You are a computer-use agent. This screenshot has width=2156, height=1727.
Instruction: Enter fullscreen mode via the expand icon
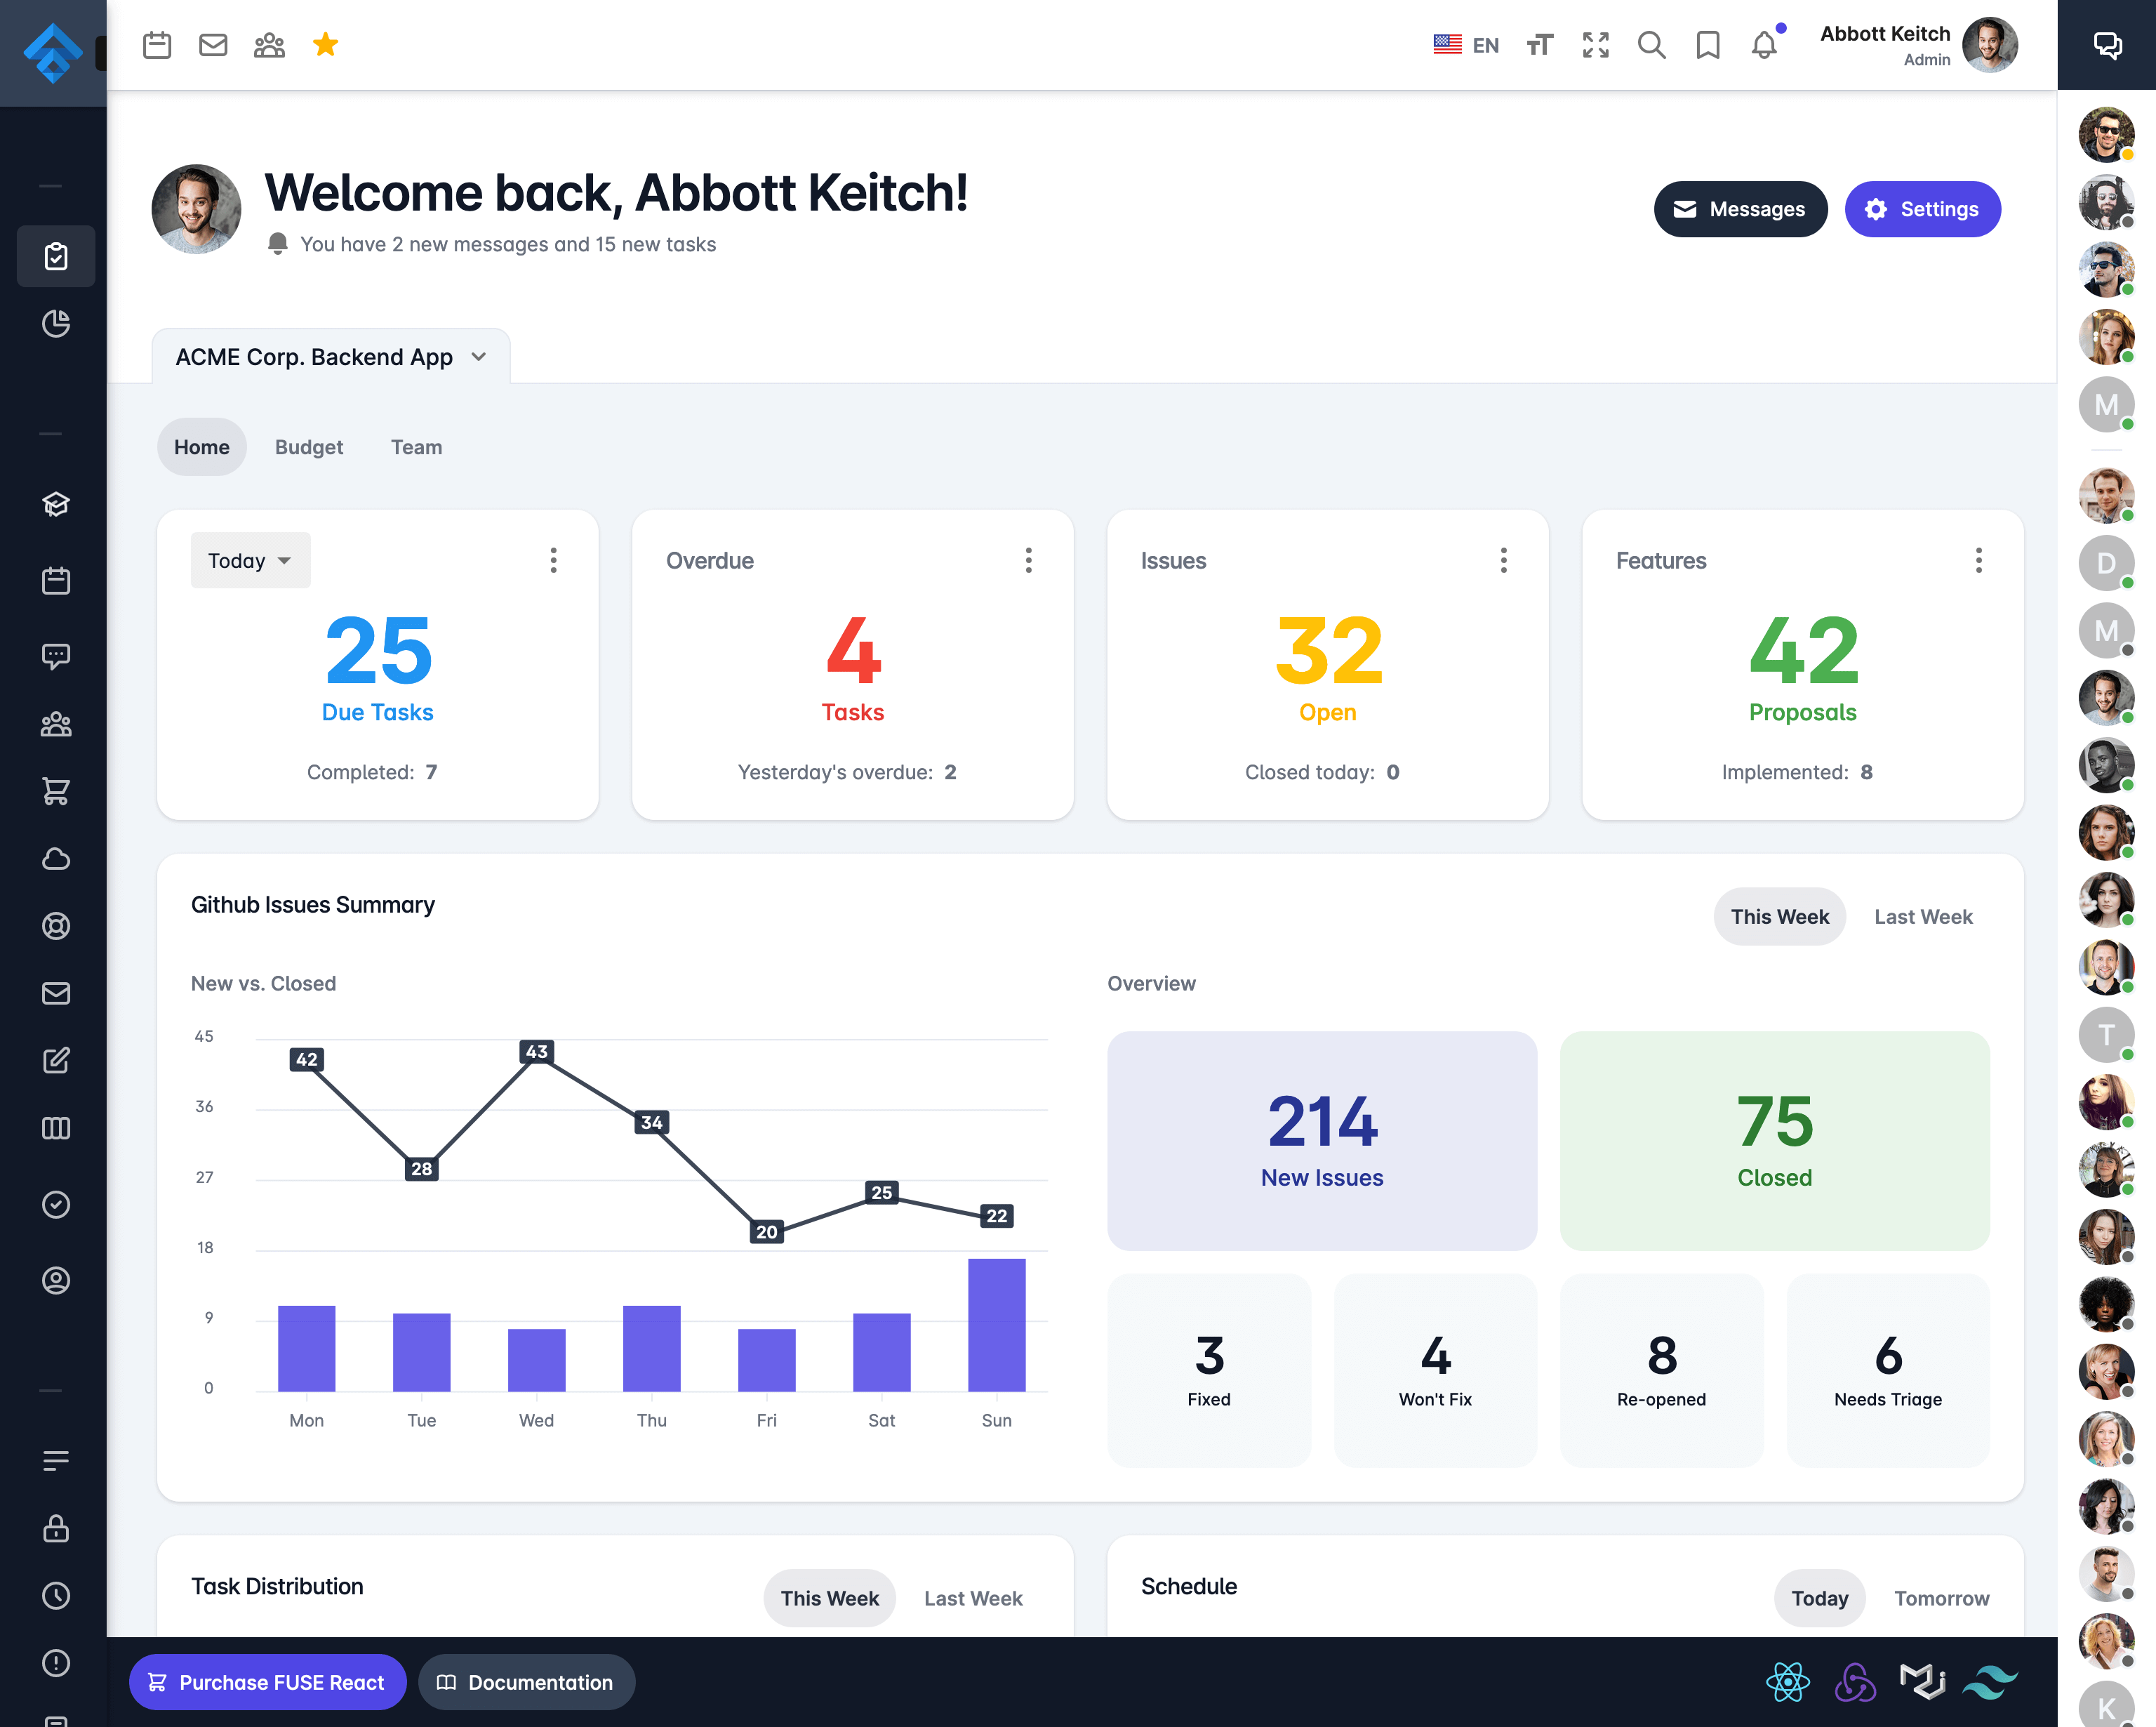point(1596,45)
